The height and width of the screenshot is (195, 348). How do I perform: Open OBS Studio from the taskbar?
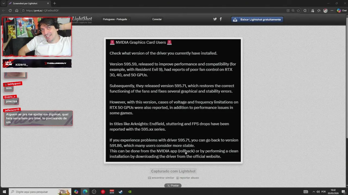coord(94,192)
